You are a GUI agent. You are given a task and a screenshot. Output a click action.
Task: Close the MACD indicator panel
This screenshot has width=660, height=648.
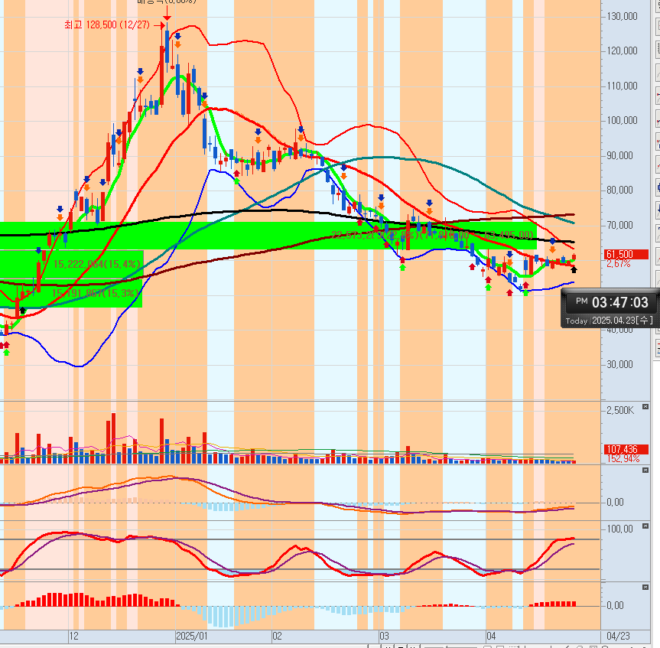click(x=645, y=471)
